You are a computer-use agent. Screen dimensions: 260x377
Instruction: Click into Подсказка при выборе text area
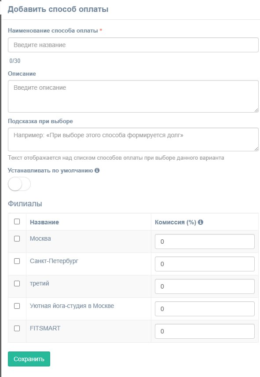tap(133, 139)
